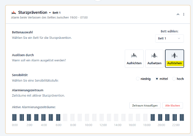The image size is (193, 136).
Task: Click the 22:00 active timeline block
Action: pyautogui.click(x=175, y=118)
